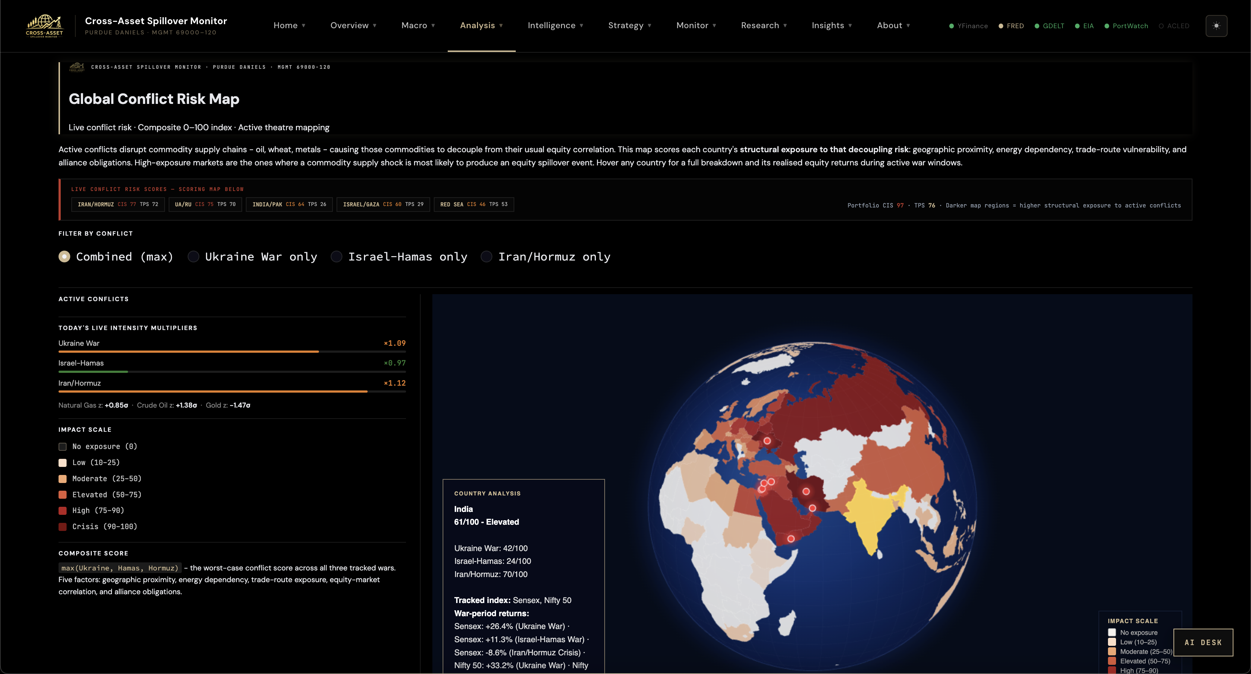Image resolution: width=1251 pixels, height=674 pixels.
Task: Click the RED SEA CIS 46 score chip
Action: (x=474, y=204)
